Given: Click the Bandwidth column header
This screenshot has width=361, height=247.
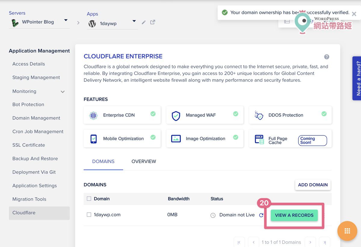Looking at the screenshot, I should (179, 199).
